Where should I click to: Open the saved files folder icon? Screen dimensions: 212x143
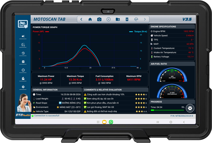point(118,19)
